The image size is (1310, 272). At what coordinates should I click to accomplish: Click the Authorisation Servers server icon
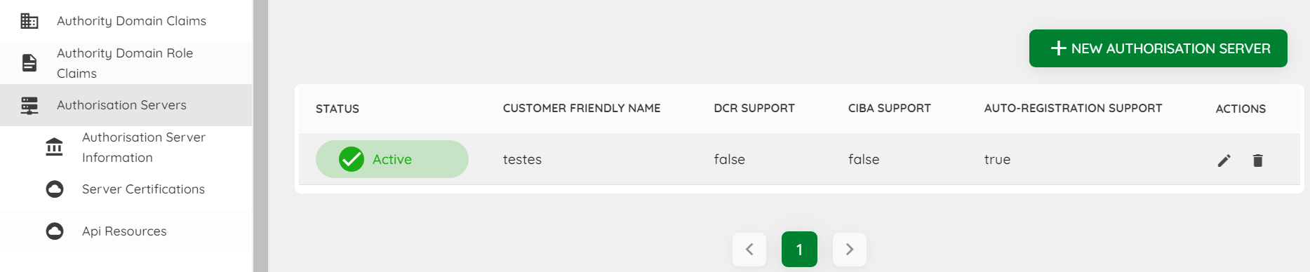(29, 105)
